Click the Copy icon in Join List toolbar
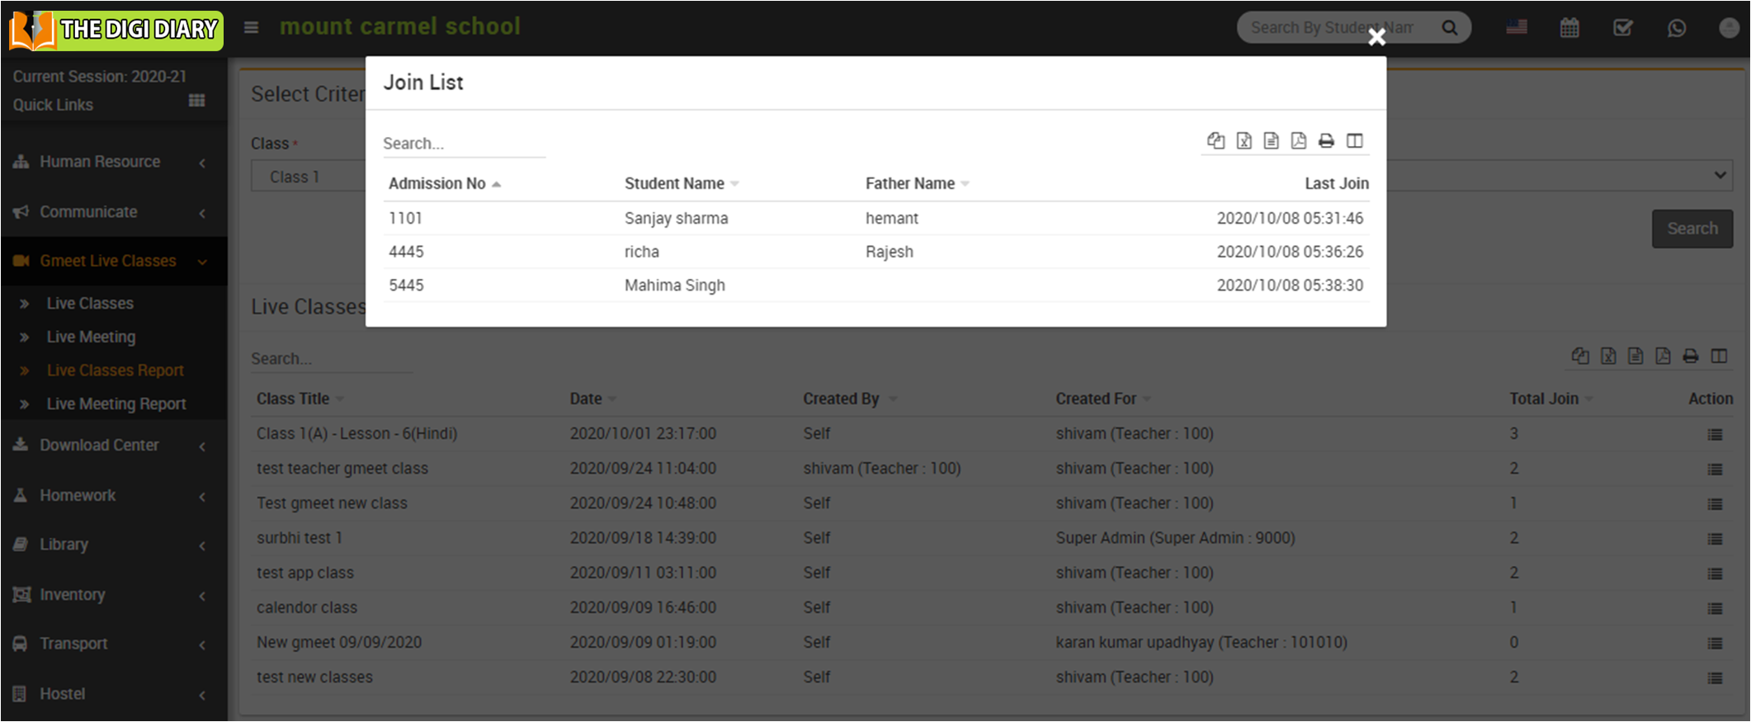This screenshot has width=1751, height=722. [x=1215, y=141]
